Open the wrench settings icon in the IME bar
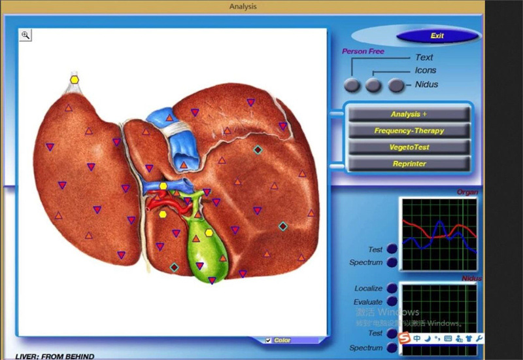 (479, 338)
